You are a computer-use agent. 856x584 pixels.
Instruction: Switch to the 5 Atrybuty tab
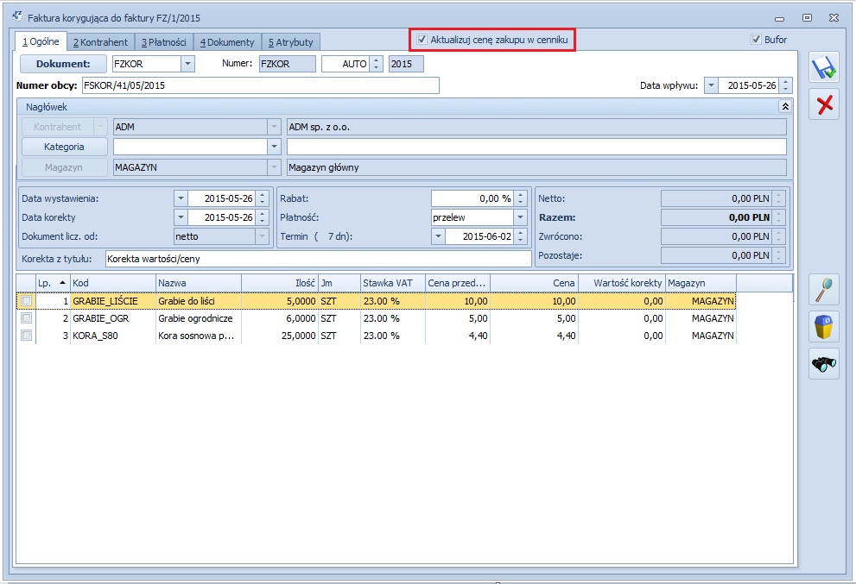pyautogui.click(x=290, y=42)
